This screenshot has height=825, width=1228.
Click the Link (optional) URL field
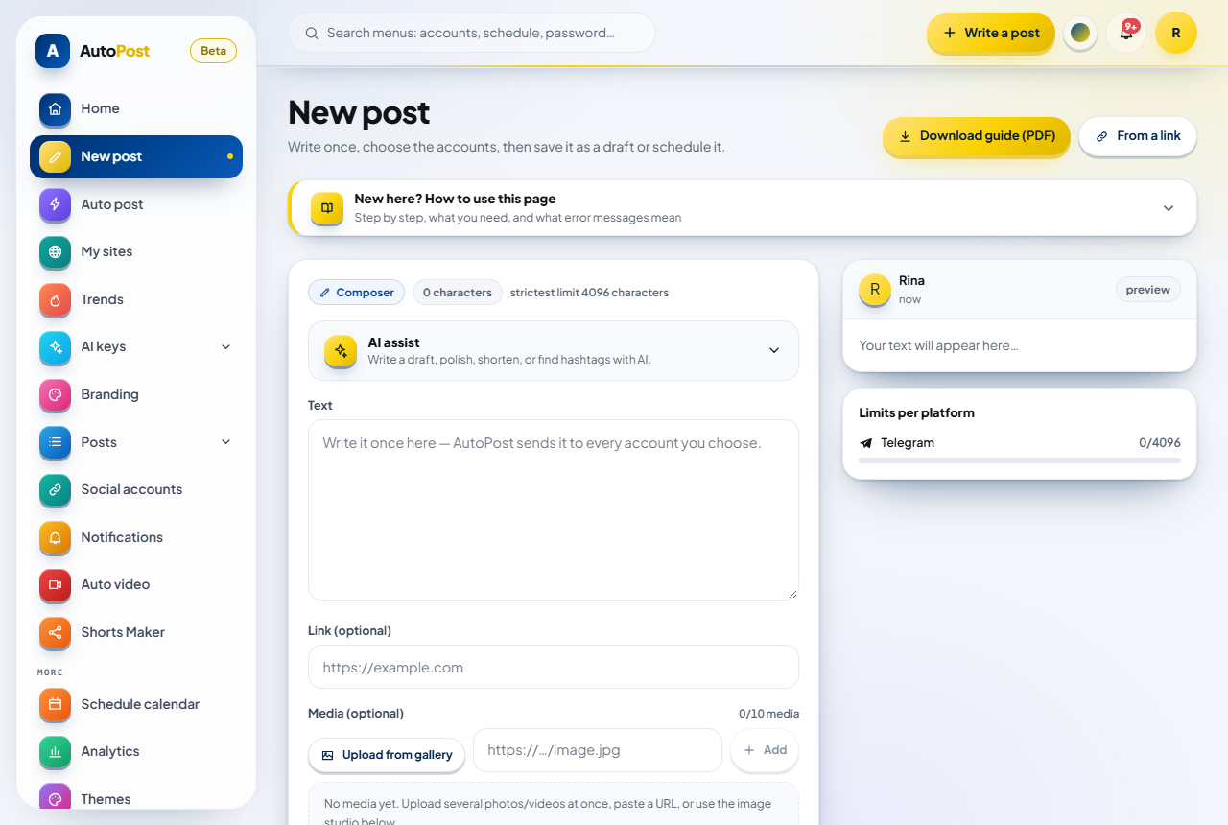point(554,667)
